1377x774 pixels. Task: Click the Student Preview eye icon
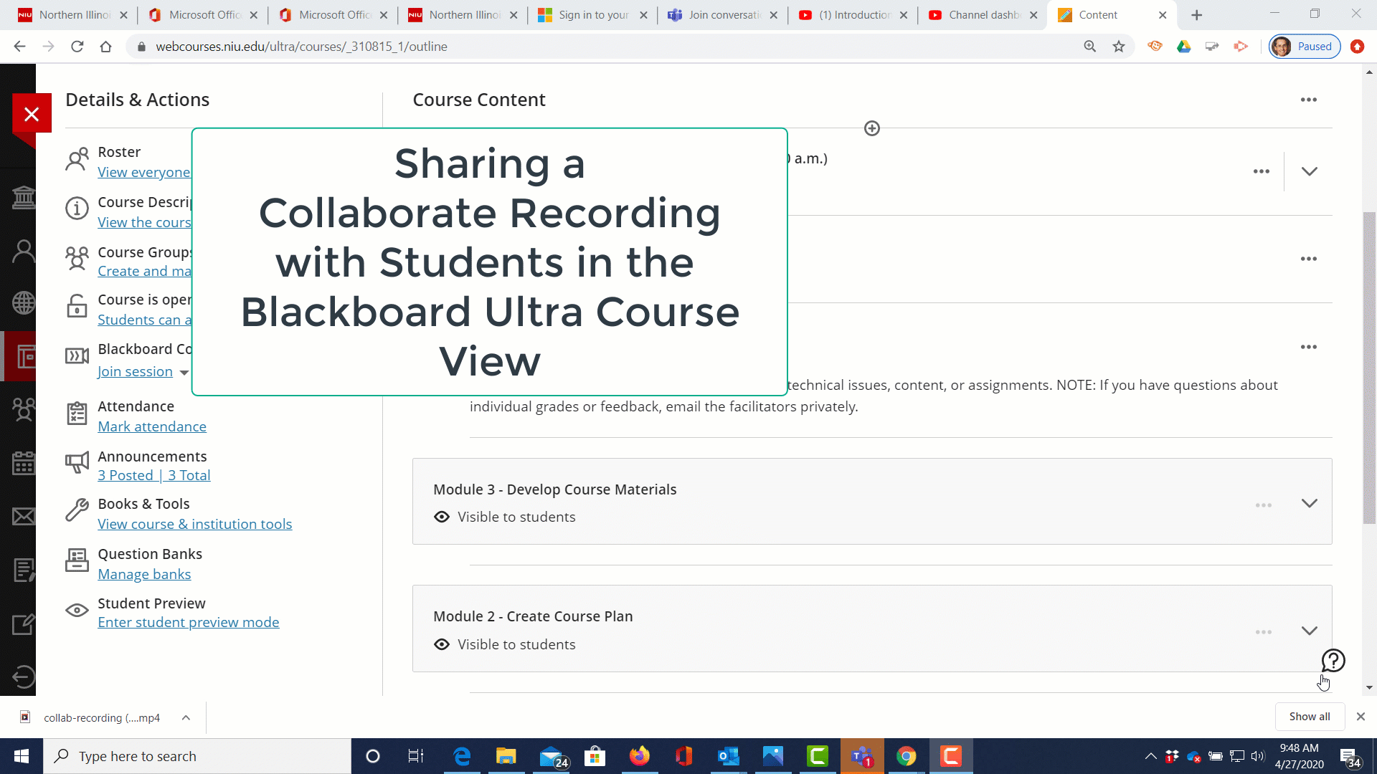tap(77, 611)
